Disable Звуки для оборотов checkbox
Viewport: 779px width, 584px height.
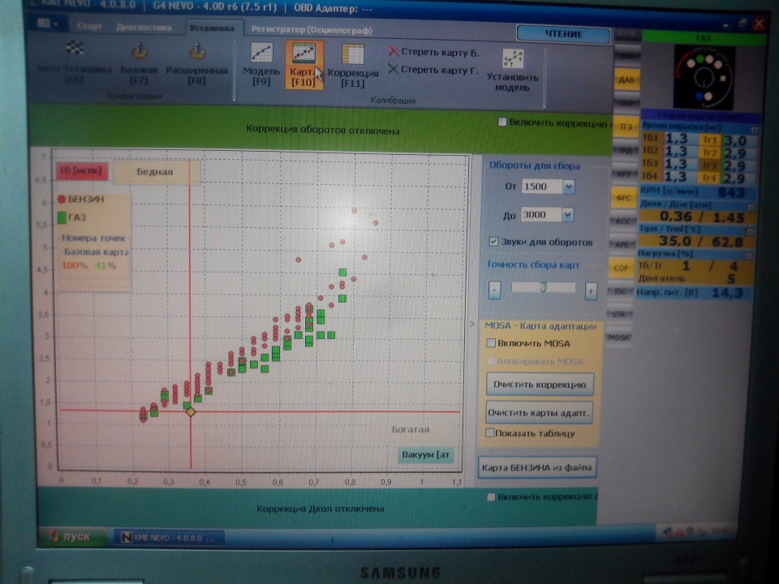click(493, 242)
